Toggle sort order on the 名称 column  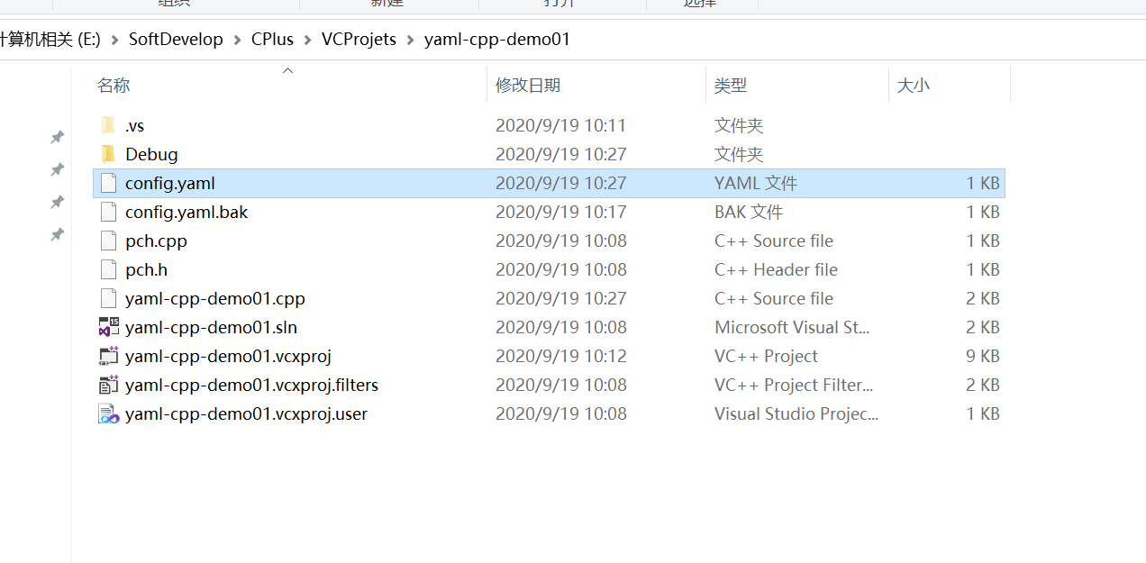point(114,85)
